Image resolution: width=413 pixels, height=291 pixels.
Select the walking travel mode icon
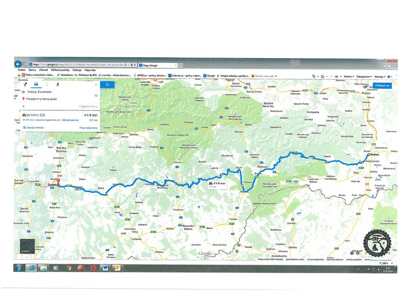58,85
